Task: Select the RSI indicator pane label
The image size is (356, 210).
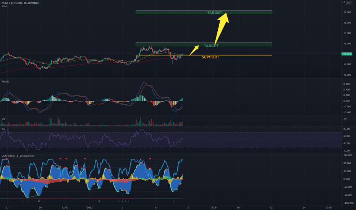Action: click(x=3, y=129)
